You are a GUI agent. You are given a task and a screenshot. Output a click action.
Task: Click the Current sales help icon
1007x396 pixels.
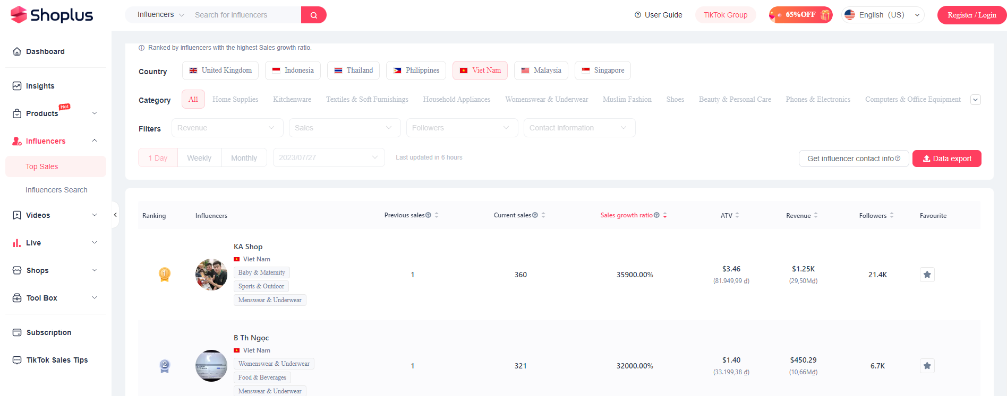(535, 215)
